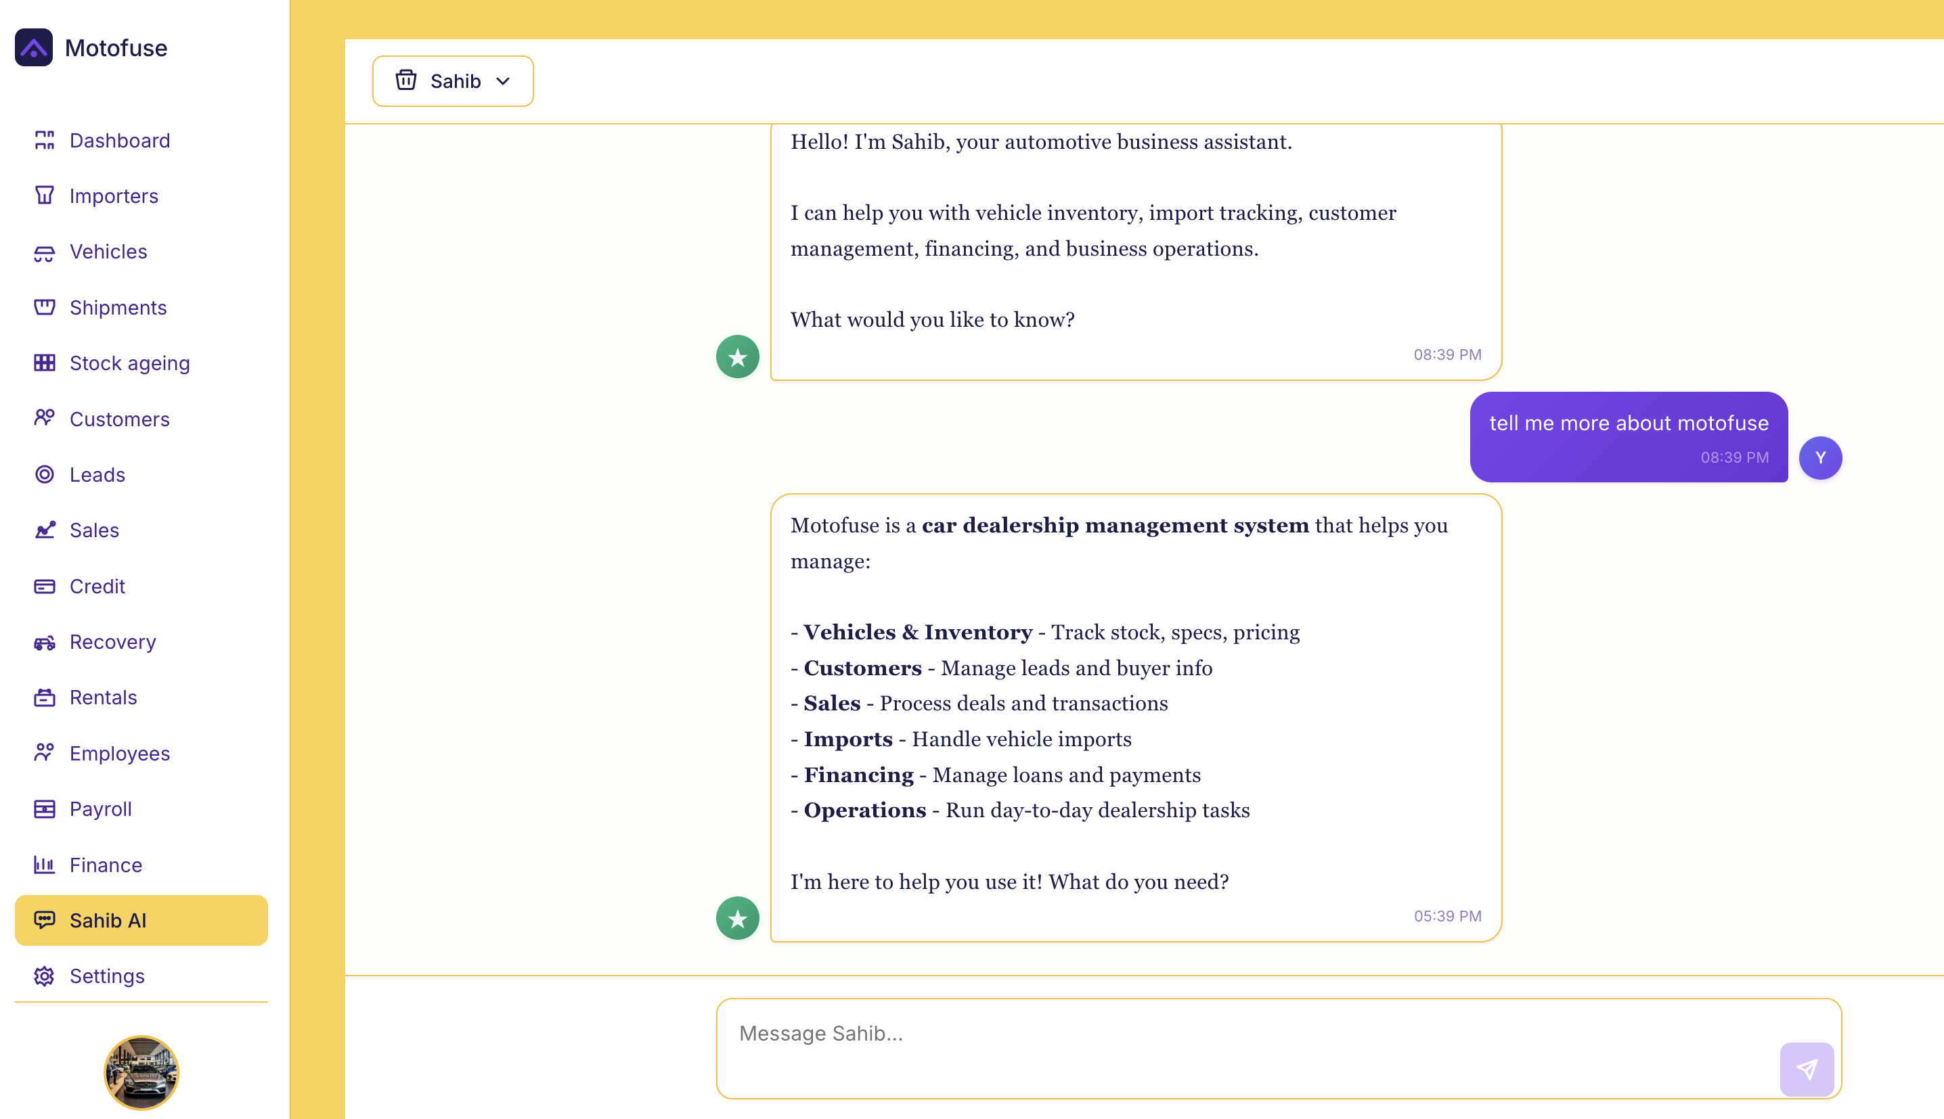Click the trash icon beside Sahib
The width and height of the screenshot is (1944, 1119).
[406, 80]
